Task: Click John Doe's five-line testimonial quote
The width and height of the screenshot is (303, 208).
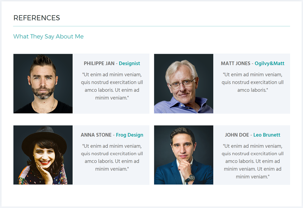Action: click(x=252, y=161)
